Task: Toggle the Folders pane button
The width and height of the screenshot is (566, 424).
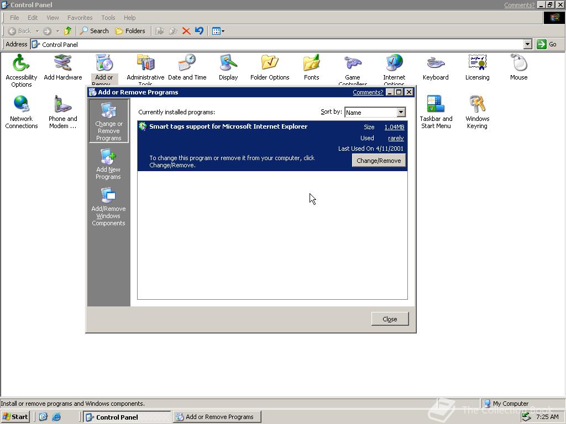Action: [x=130, y=31]
